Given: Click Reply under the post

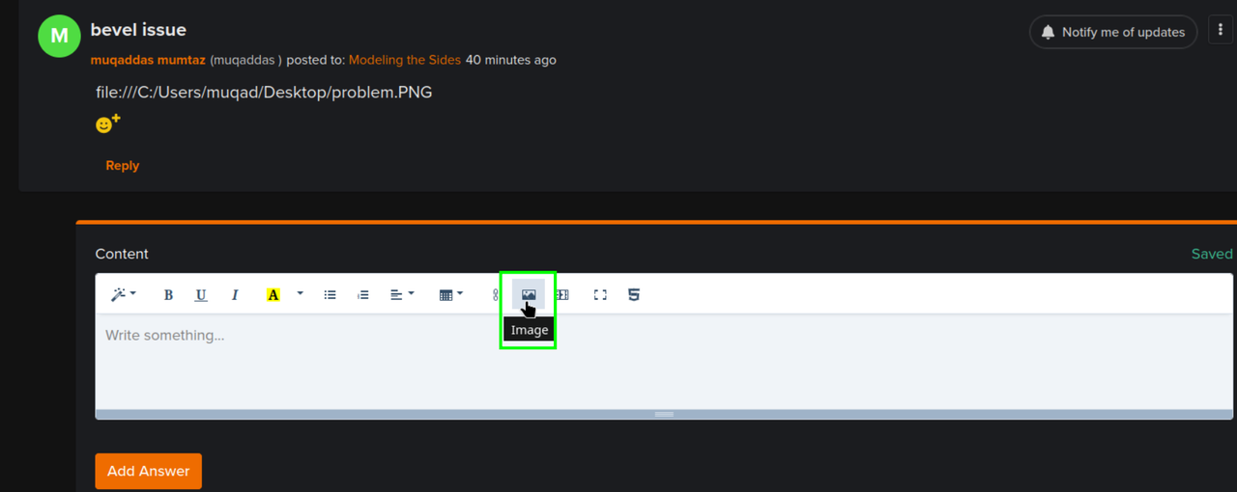Looking at the screenshot, I should (122, 166).
